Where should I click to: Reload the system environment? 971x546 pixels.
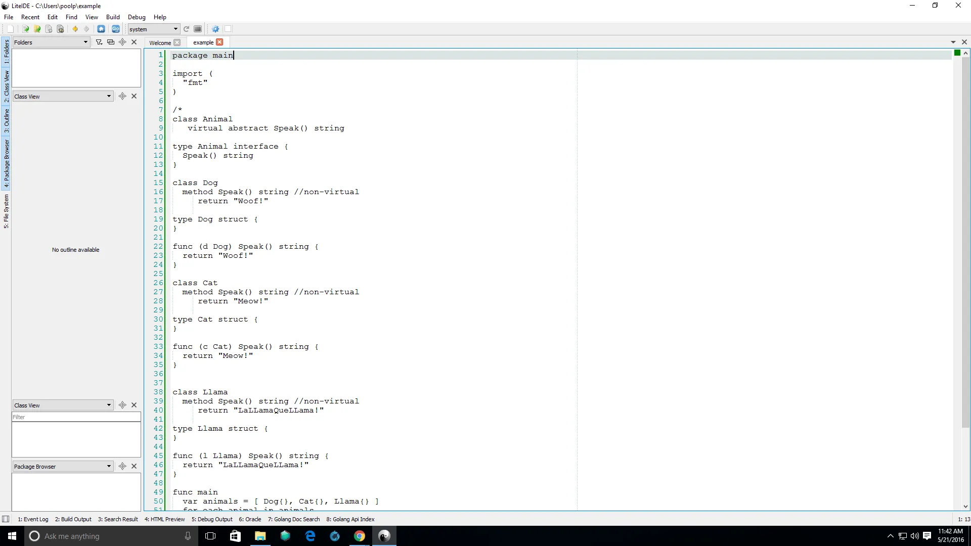coord(186,29)
